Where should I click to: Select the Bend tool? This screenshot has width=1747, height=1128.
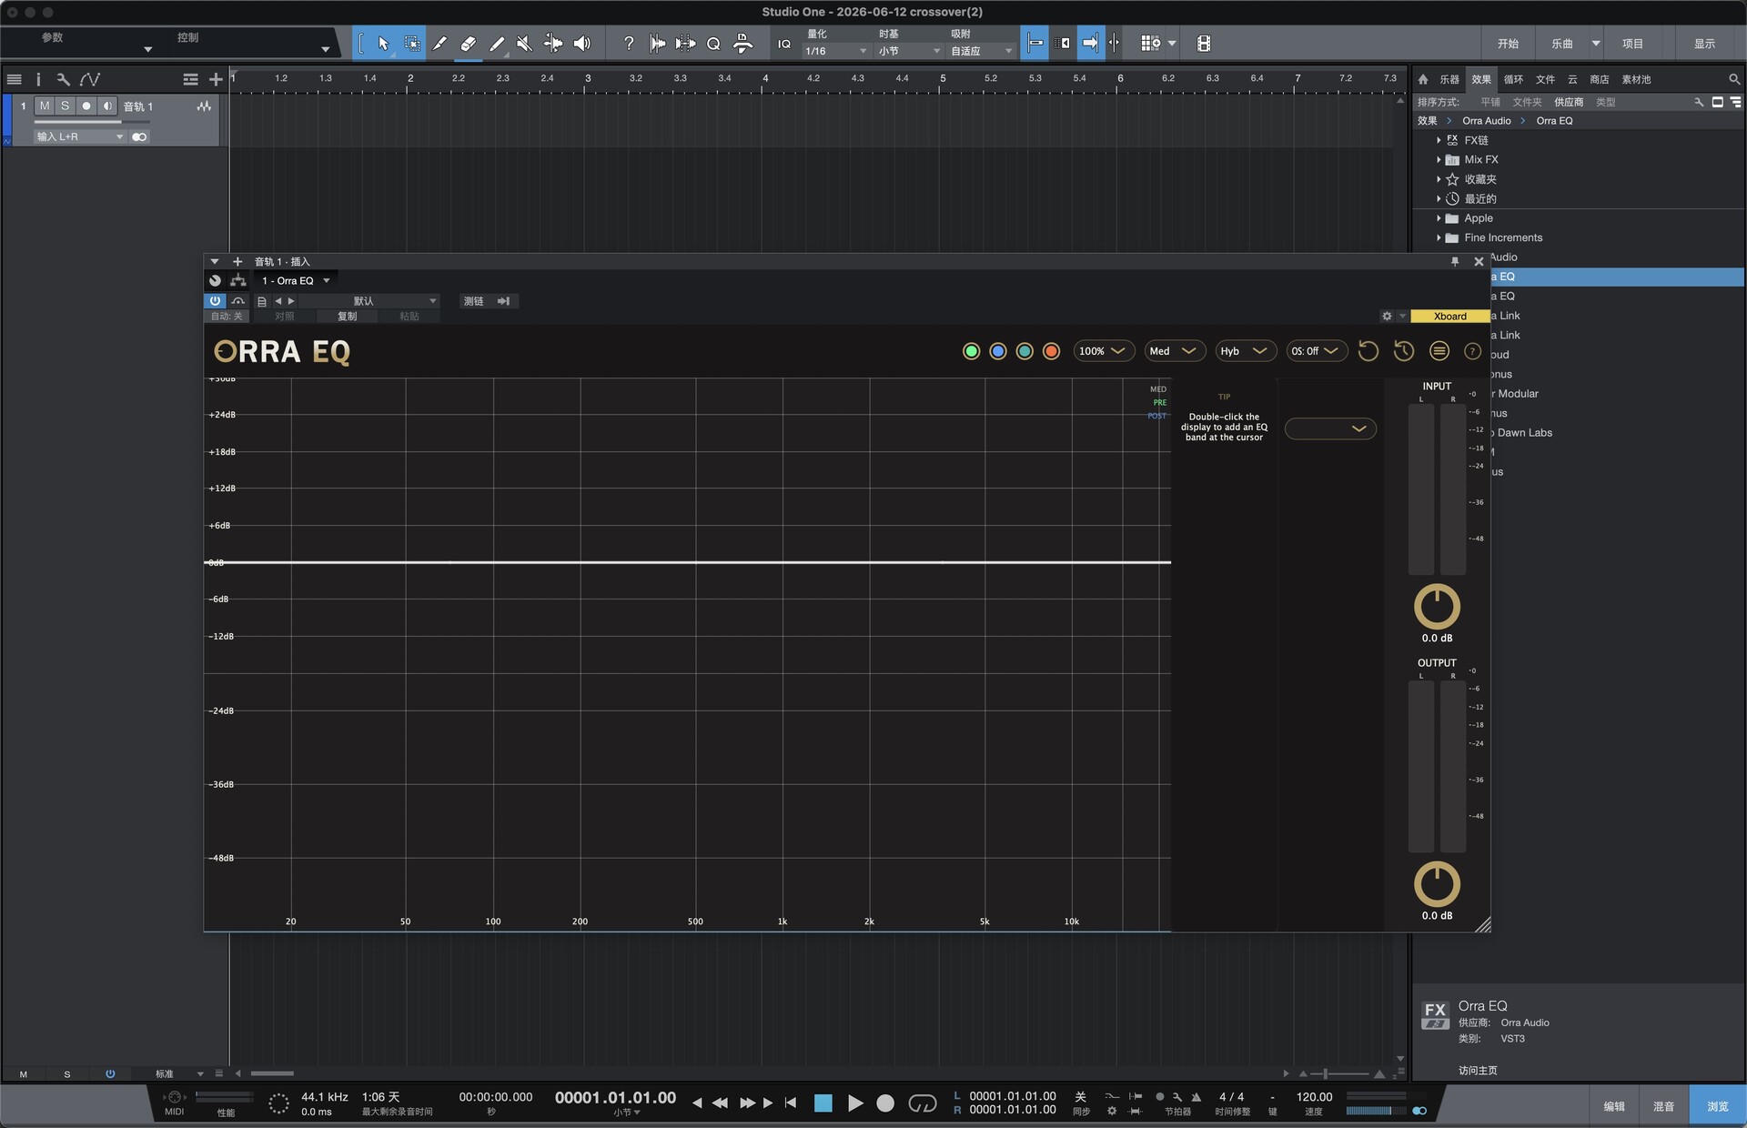point(552,43)
